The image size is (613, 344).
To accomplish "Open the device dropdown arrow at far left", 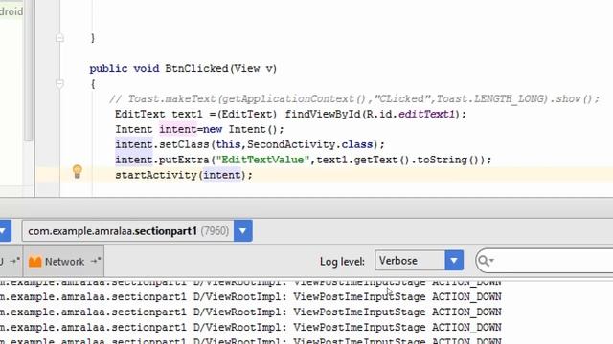I will (x=5, y=231).
